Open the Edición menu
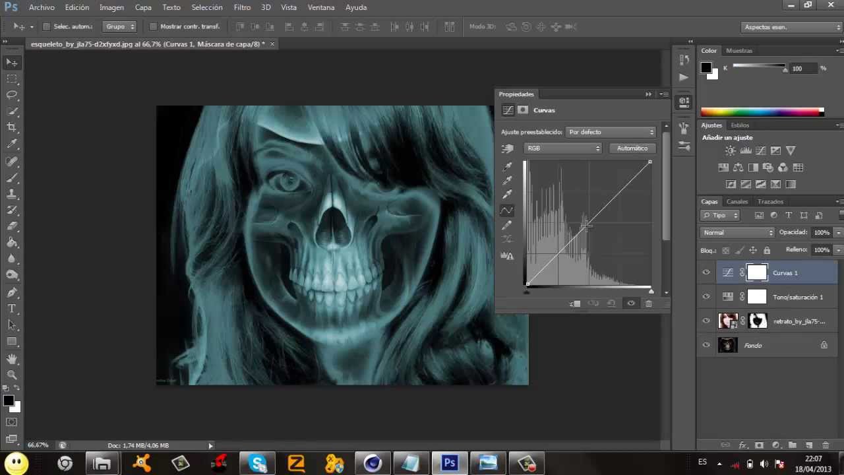Screen dimensions: 844x475 click(77, 7)
